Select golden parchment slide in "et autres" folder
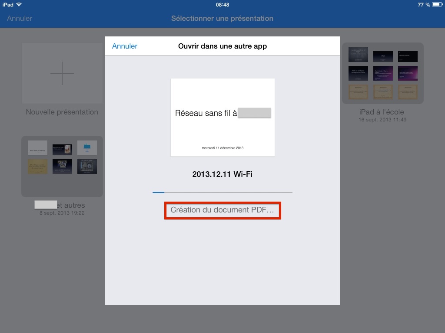The width and height of the screenshot is (445, 333). click(x=37, y=166)
